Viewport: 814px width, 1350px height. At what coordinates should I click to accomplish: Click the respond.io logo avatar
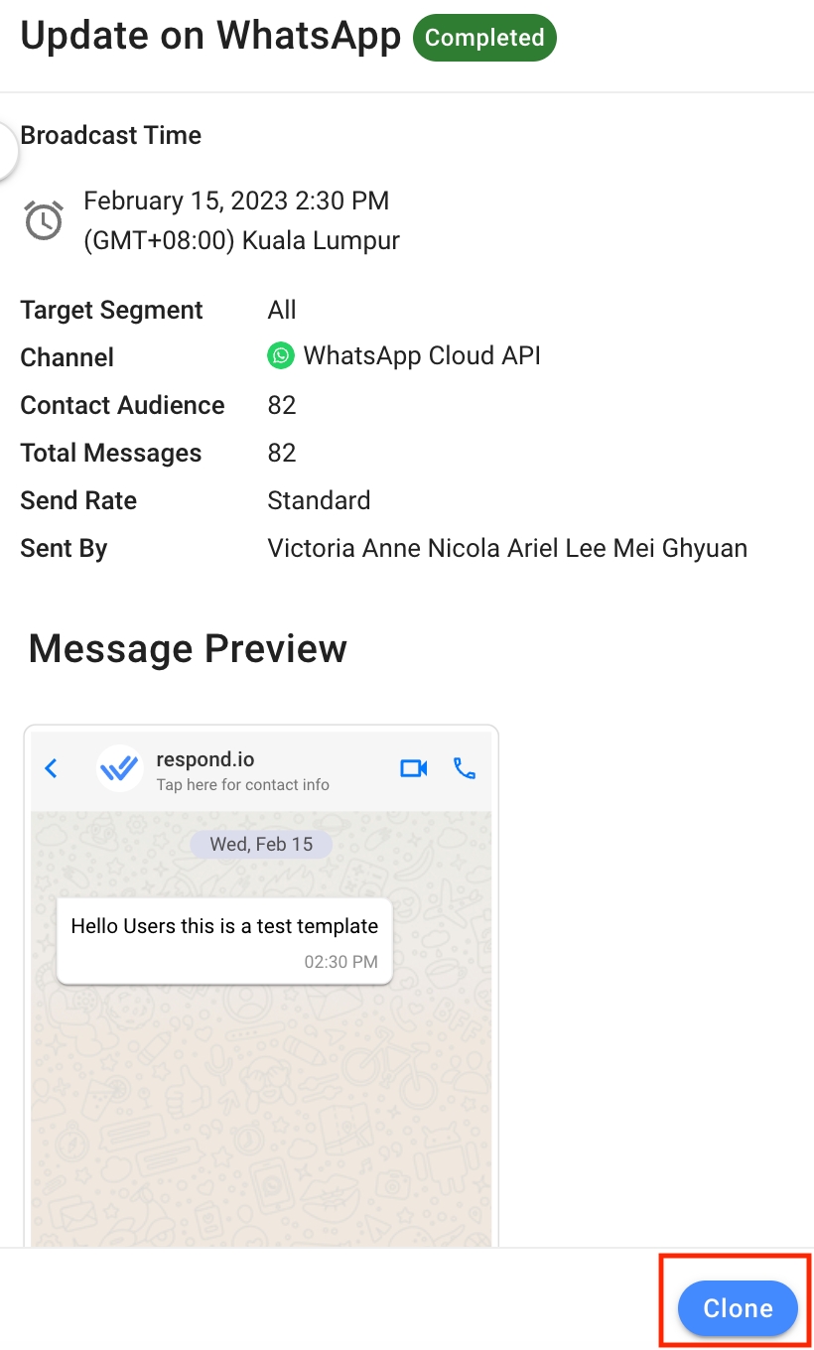pyautogui.click(x=119, y=769)
